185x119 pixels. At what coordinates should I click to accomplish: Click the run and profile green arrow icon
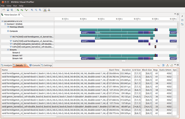[22, 10]
